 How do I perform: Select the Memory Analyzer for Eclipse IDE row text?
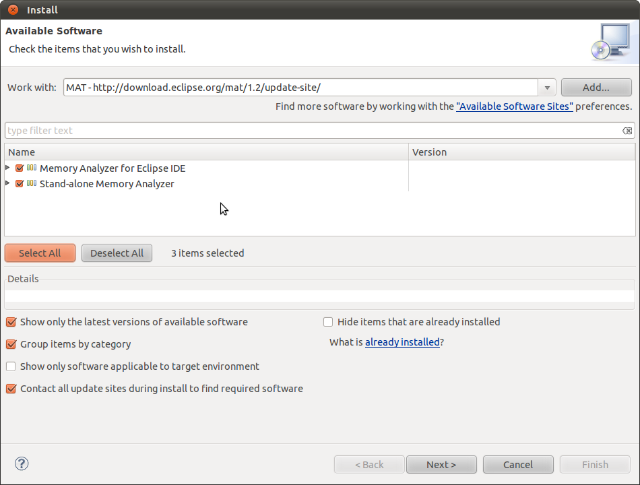click(113, 168)
